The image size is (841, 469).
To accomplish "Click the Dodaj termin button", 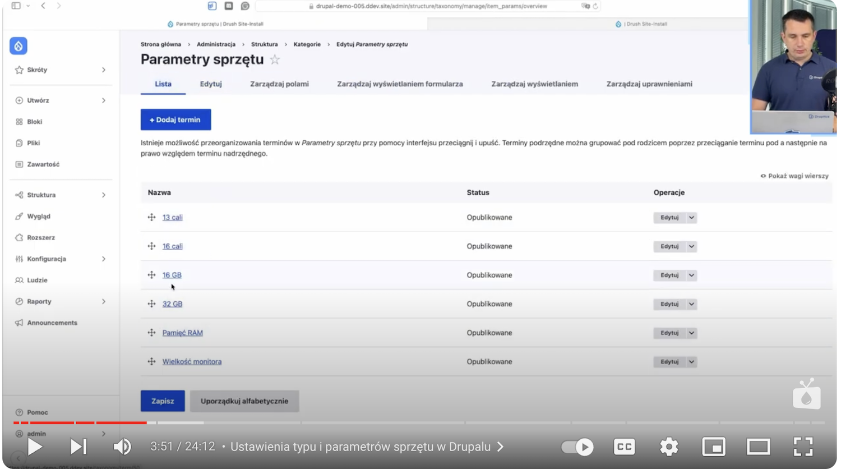I will pyautogui.click(x=175, y=119).
